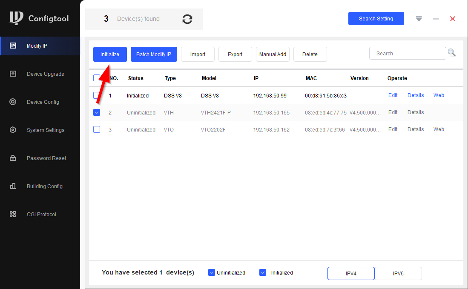This screenshot has height=289, width=468.
Task: Expand the title bar dropdown menu arrow
Action: coord(419,19)
